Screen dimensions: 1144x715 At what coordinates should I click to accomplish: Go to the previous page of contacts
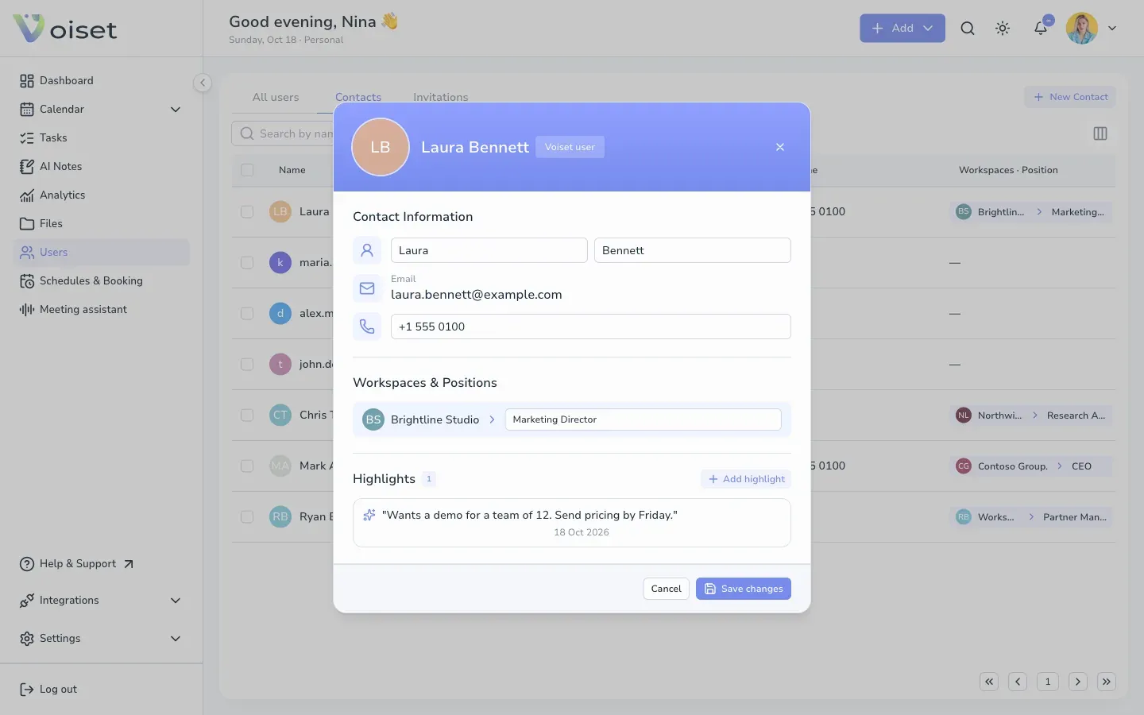pyautogui.click(x=1018, y=682)
